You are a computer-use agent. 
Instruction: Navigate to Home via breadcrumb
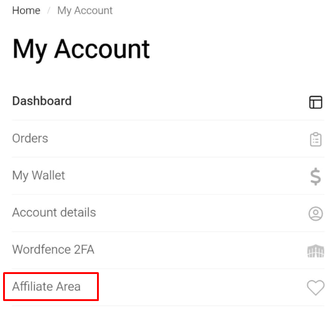point(26,10)
